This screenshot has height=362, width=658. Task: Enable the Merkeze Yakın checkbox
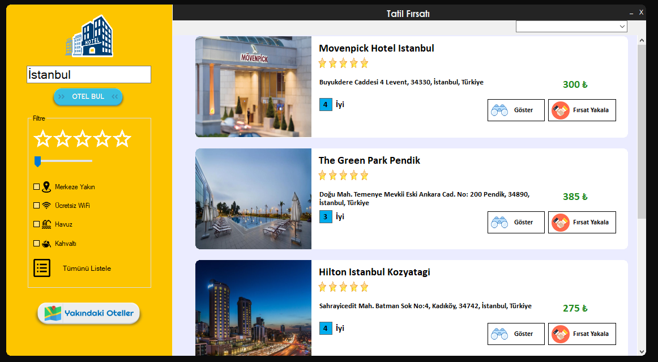coord(36,186)
